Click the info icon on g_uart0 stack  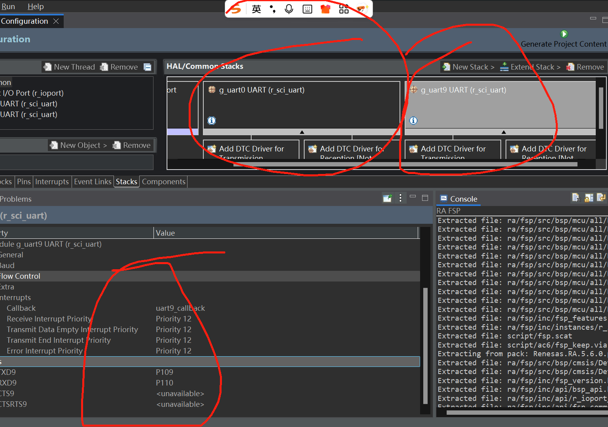coord(212,121)
